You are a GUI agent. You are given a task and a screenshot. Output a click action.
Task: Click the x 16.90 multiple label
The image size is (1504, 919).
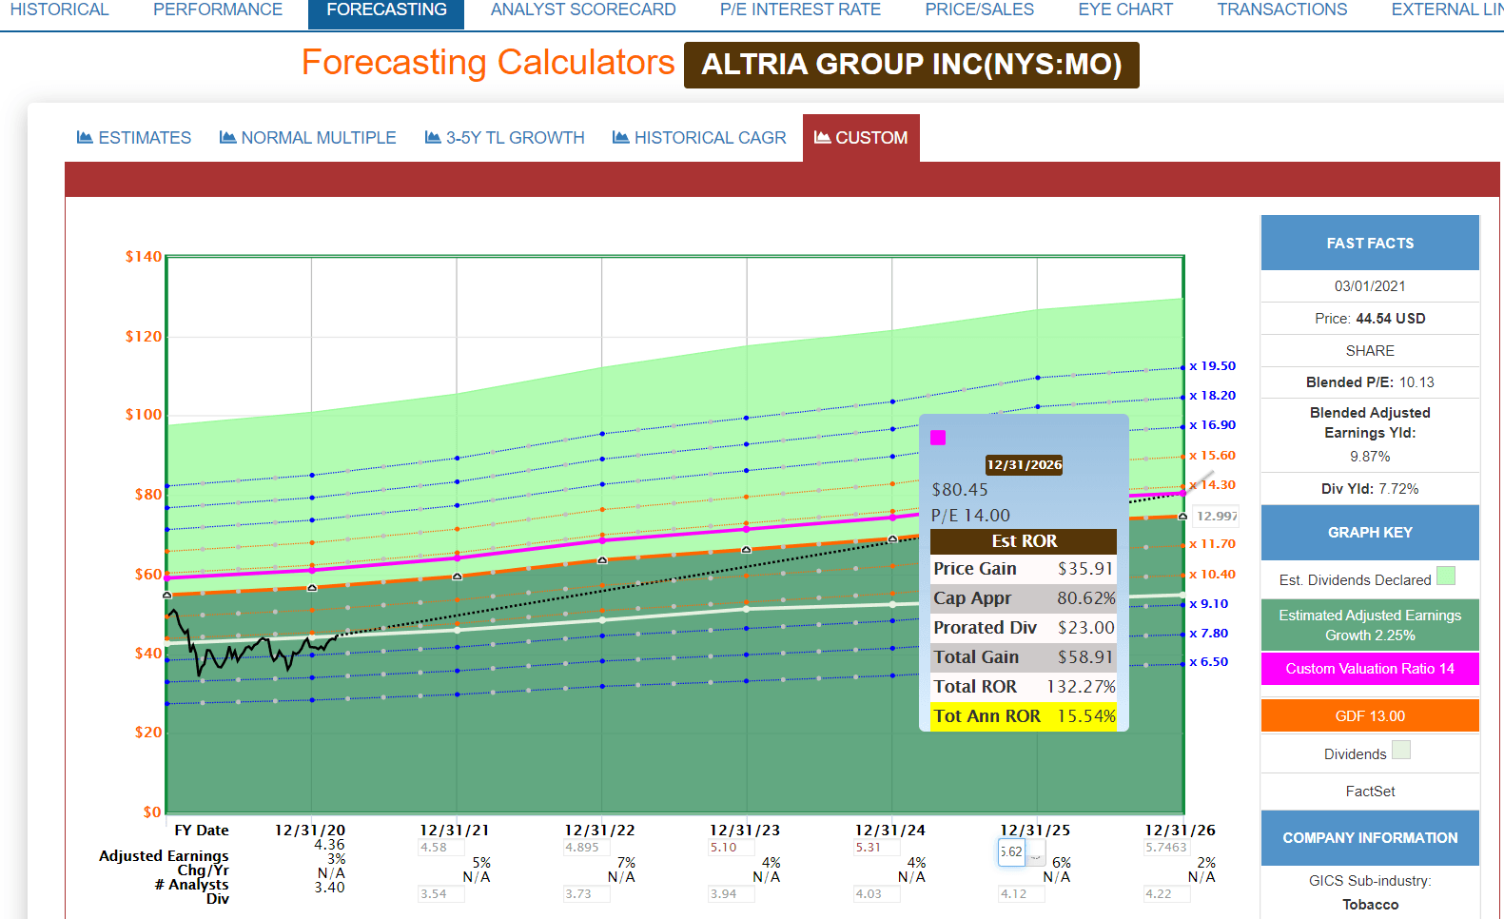(x=1213, y=425)
